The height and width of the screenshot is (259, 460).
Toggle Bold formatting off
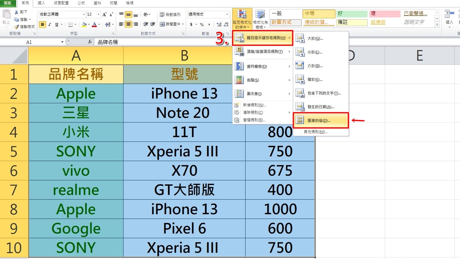click(x=42, y=24)
